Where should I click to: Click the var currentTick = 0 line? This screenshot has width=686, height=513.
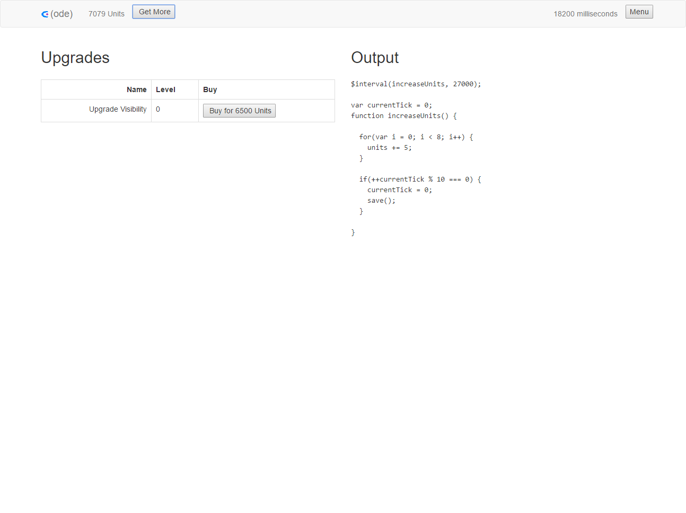click(391, 105)
